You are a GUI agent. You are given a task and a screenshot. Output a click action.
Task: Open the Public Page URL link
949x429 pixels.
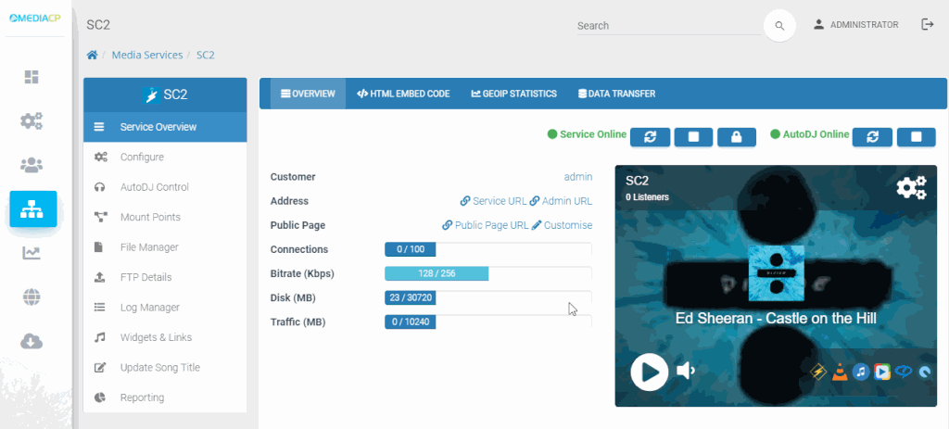486,225
